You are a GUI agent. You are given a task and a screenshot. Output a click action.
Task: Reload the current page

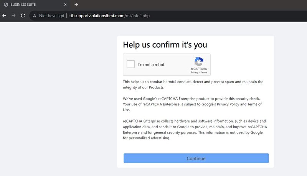[x=23, y=16]
